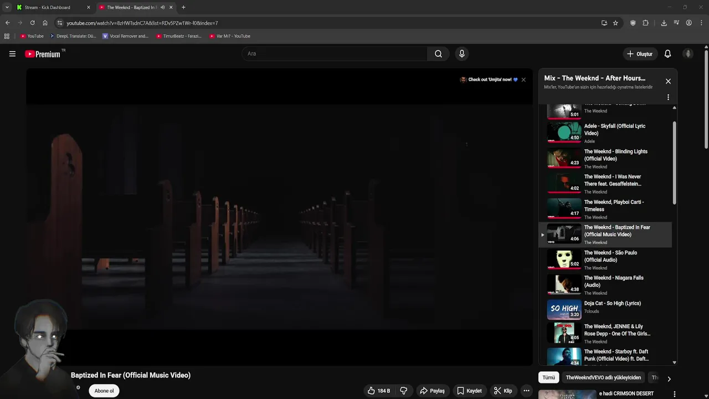Open tab search dropdown arrow
The height and width of the screenshot is (399, 709).
pyautogui.click(x=7, y=7)
